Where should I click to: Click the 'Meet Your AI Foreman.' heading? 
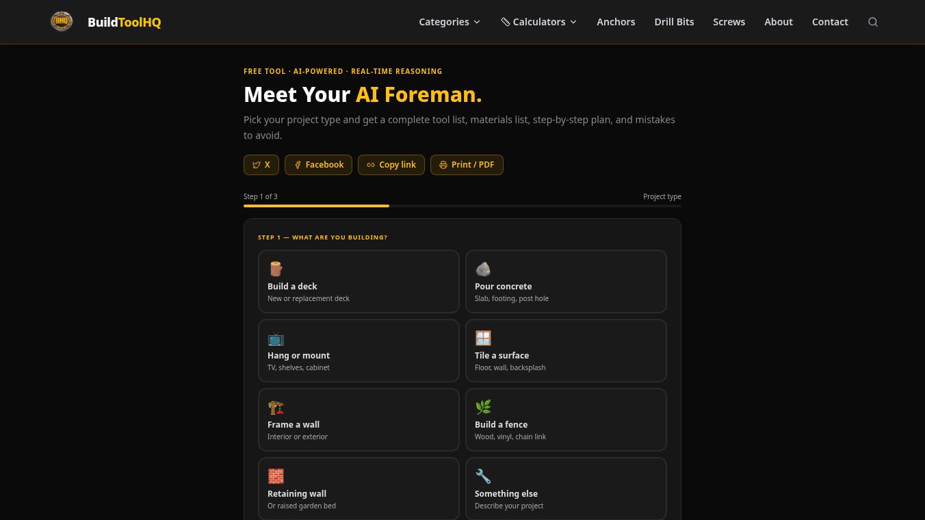coord(363,94)
